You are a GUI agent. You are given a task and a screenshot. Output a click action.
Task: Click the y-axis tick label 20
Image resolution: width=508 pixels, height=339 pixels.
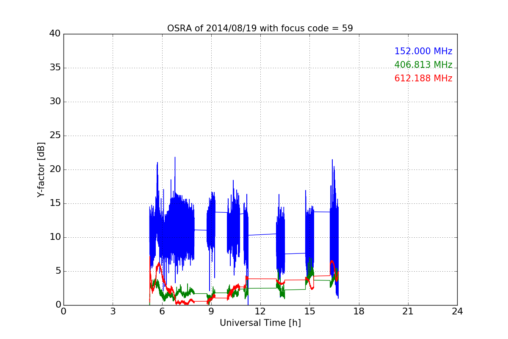pyautogui.click(x=55, y=169)
